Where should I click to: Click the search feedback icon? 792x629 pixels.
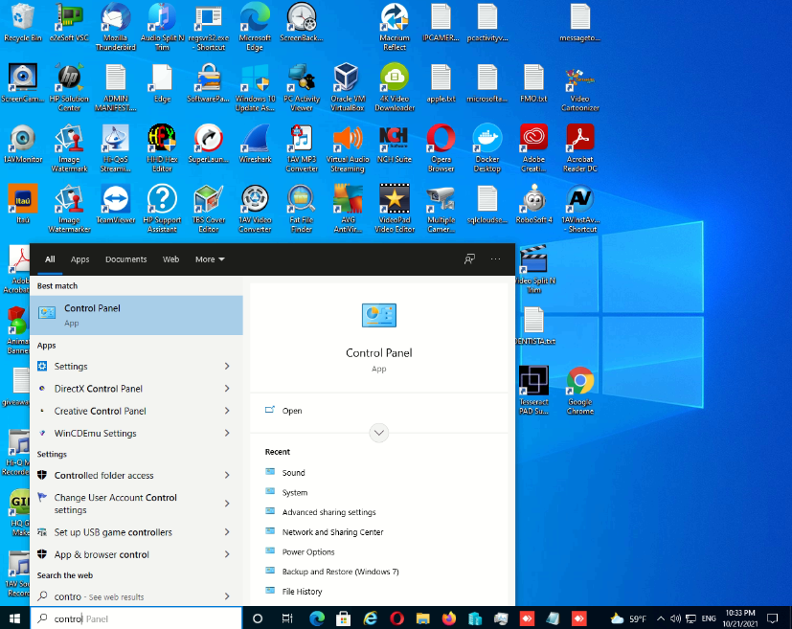[469, 259]
